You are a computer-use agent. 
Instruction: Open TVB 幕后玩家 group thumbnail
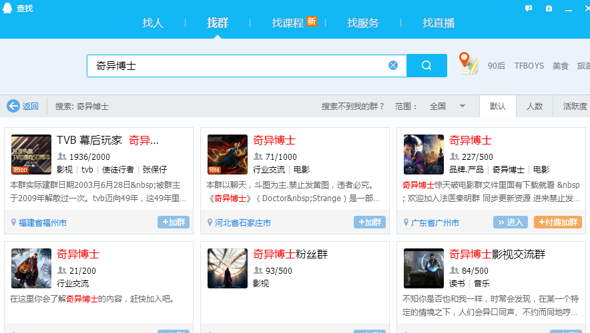point(31,155)
